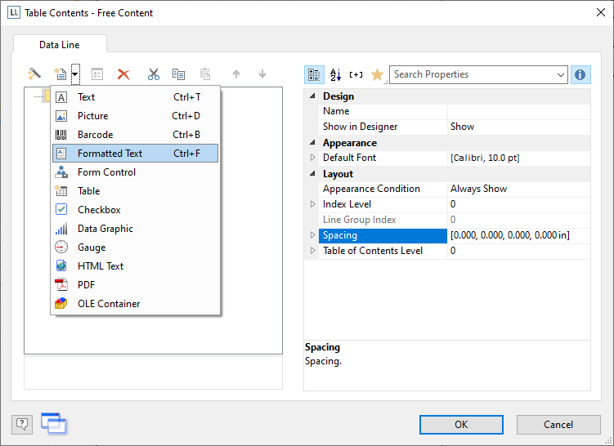This screenshot has height=446, width=614.
Task: Choose Gauge from the menu
Action: [x=135, y=248]
